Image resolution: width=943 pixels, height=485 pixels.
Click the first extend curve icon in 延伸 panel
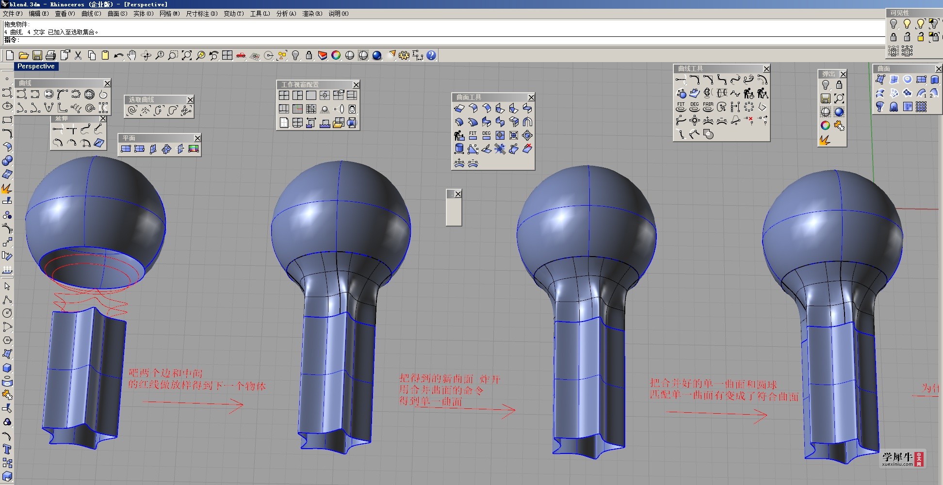(58, 129)
